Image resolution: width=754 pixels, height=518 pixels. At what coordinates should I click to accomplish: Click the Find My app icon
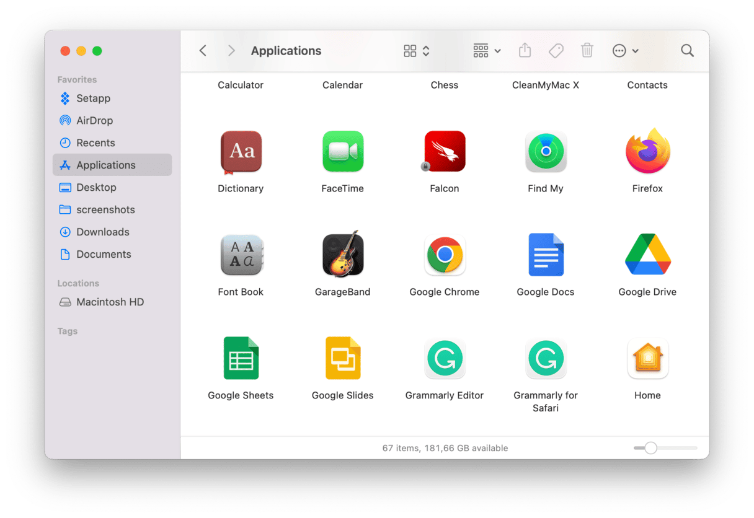[545, 151]
